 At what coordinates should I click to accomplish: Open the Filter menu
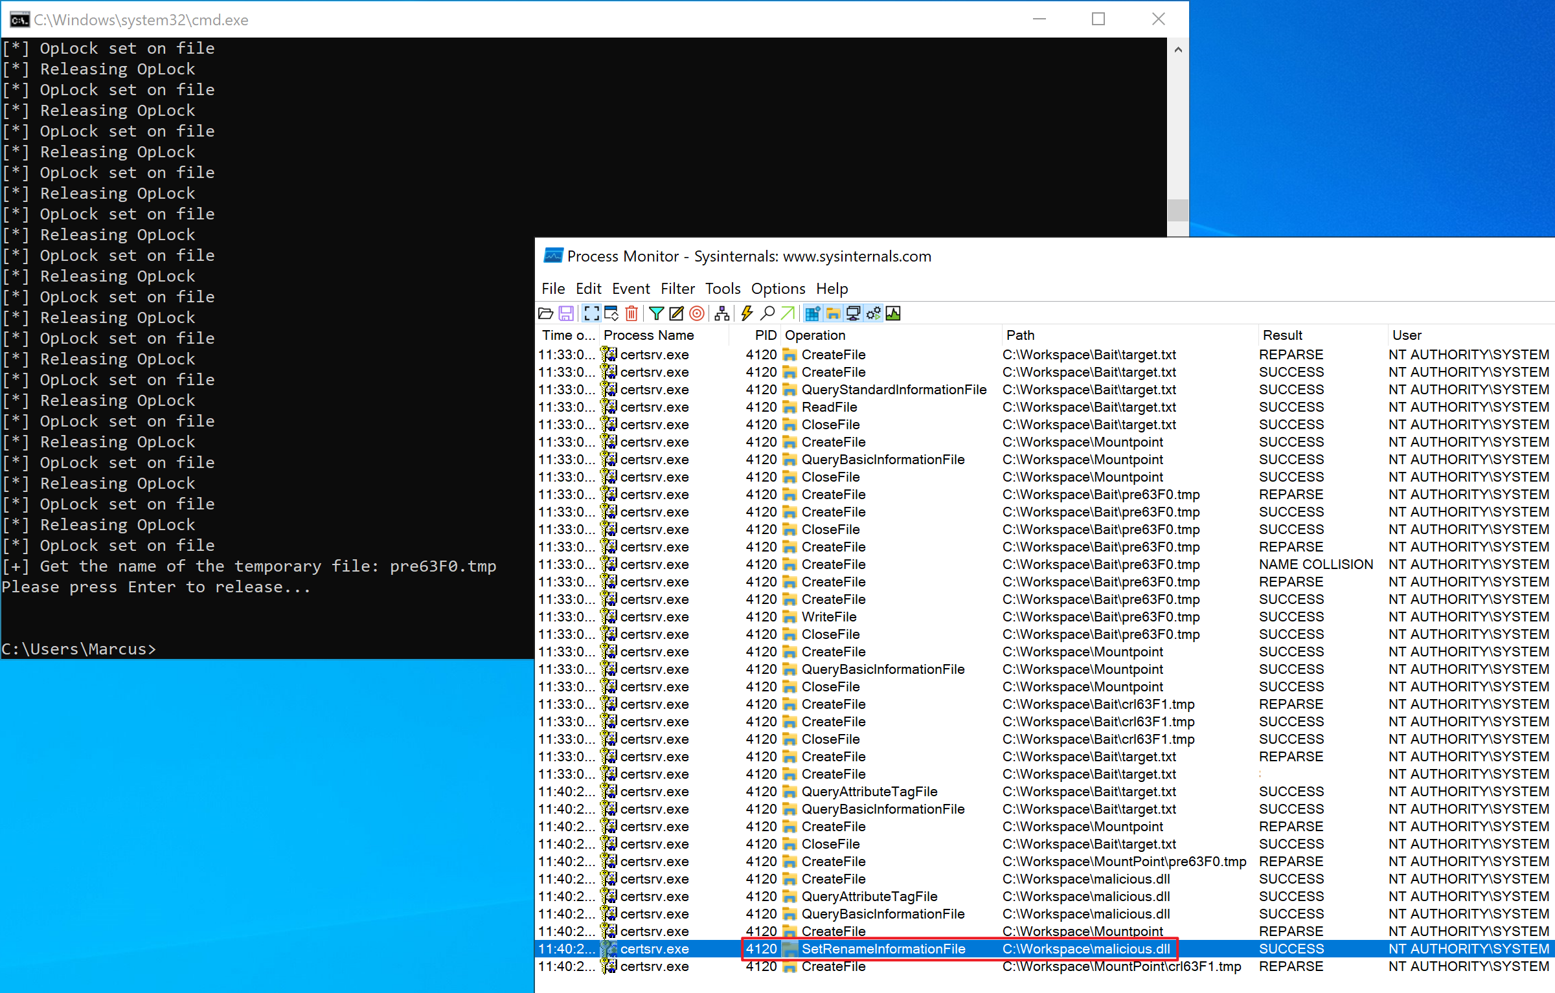677,289
